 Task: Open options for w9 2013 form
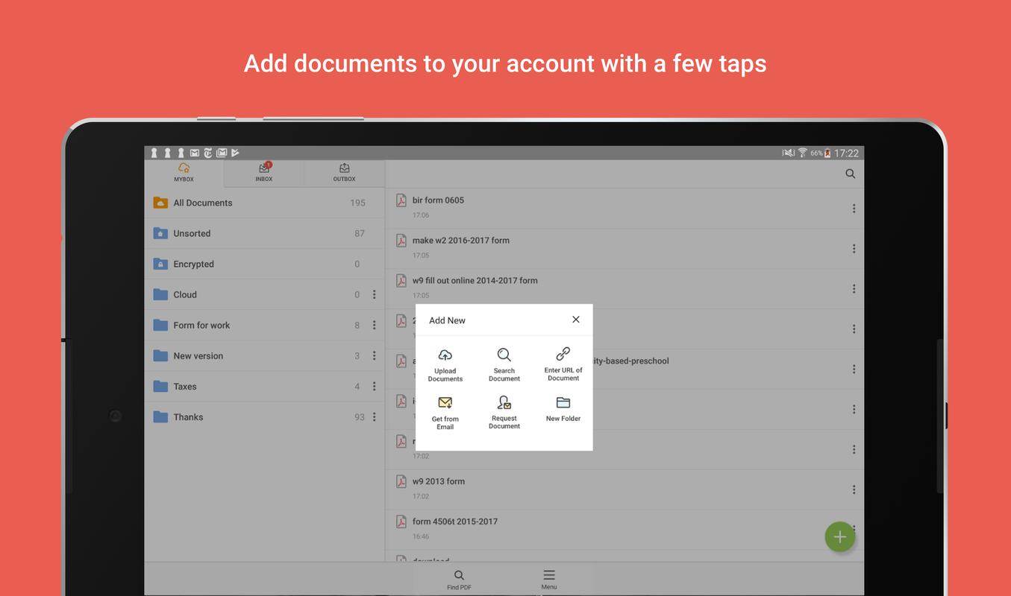[854, 489]
